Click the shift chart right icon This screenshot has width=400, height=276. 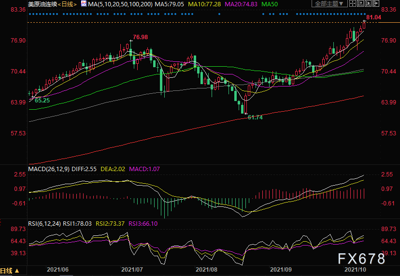pos(376,3)
